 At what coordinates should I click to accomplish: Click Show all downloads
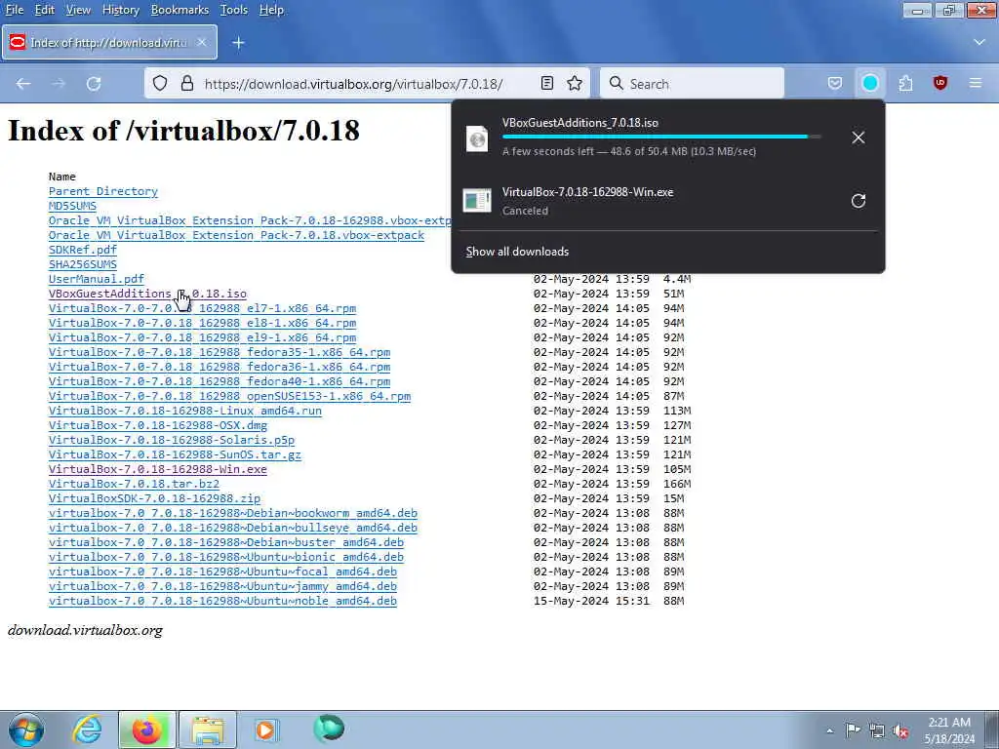pyautogui.click(x=517, y=252)
